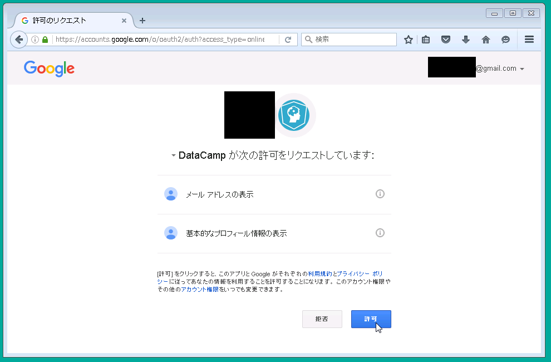Image resolution: width=551 pixels, height=362 pixels.
Task: Open the downloads arrow icon
Action: 466,40
